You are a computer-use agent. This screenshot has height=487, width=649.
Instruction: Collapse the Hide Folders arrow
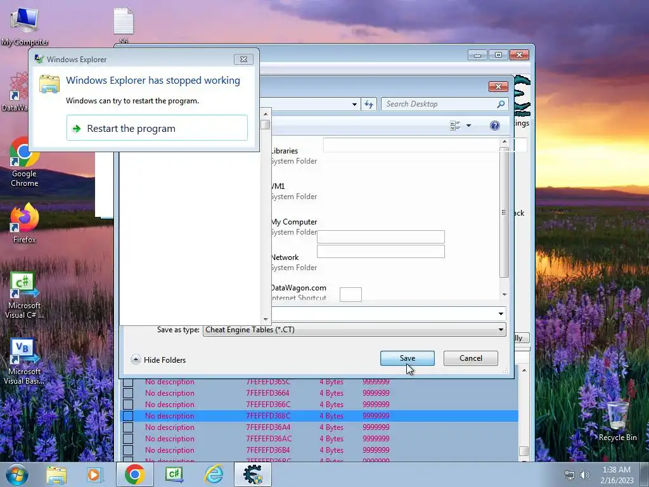coord(136,360)
